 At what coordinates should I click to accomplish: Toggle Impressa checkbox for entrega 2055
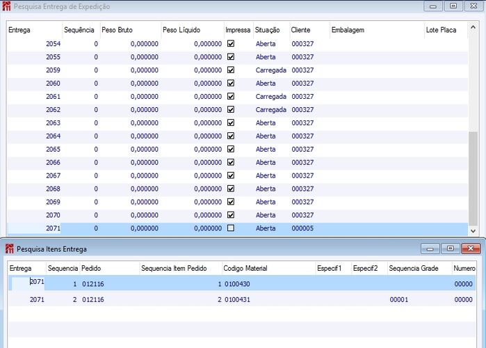tap(231, 57)
